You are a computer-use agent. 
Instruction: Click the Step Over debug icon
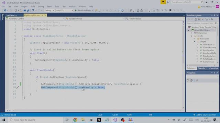[x=122, y=10]
